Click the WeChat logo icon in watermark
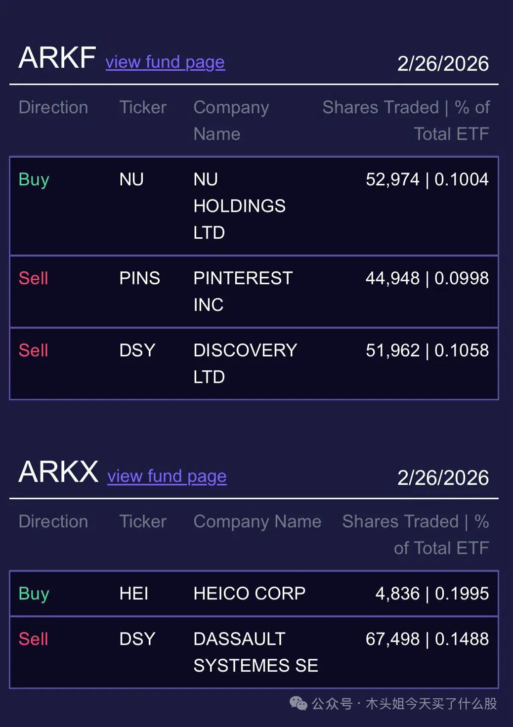The width and height of the screenshot is (513, 727). pos(298,703)
